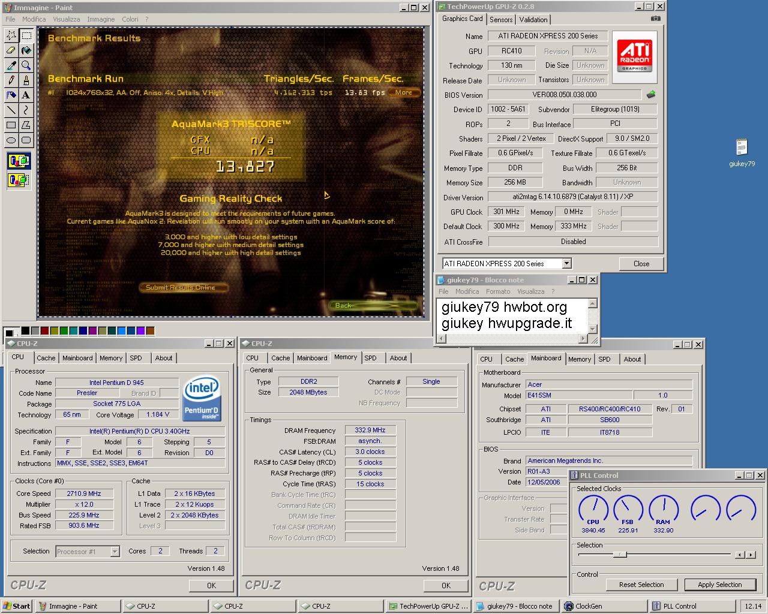
Task: Pick the bright blue palette swatch
Action: 122,330
